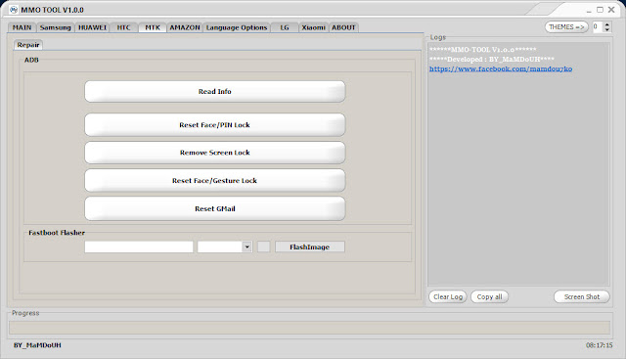Click the Screen Shot button
This screenshot has height=359, width=626.
tap(582, 296)
